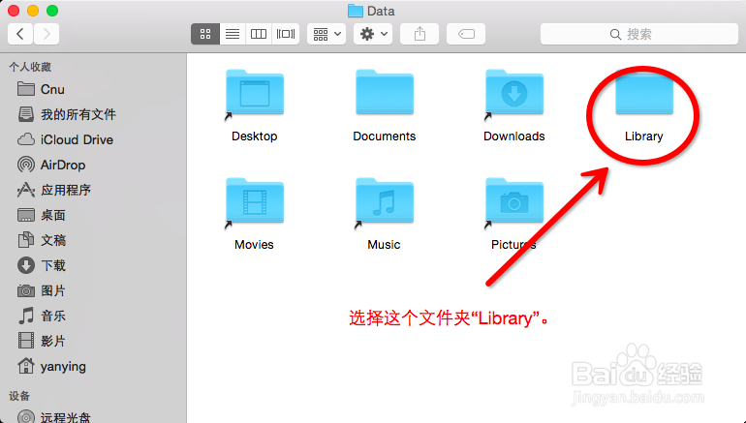Zoom the window with green button
The image size is (746, 423).
(52, 11)
